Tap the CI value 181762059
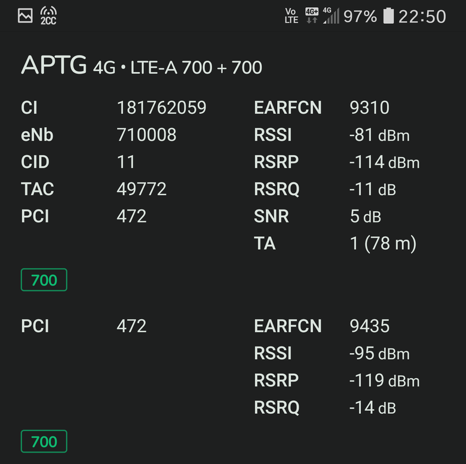This screenshot has width=466, height=464. tap(161, 107)
